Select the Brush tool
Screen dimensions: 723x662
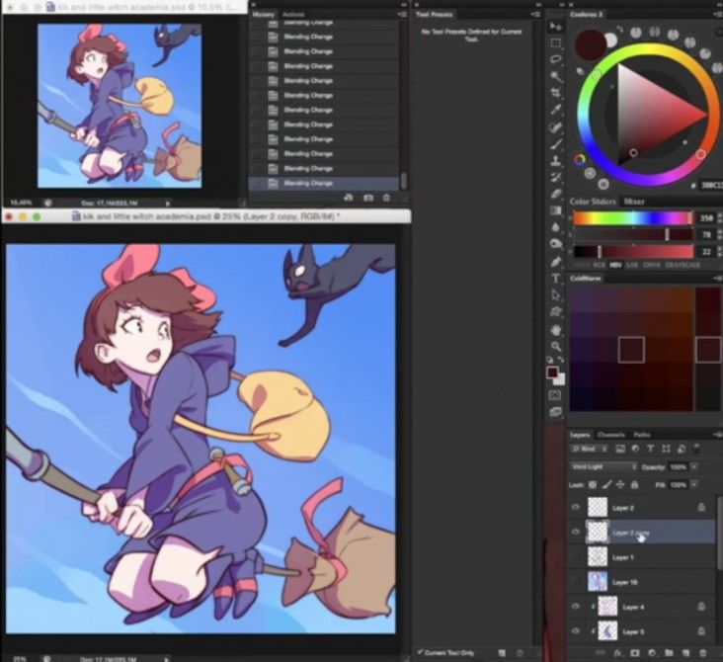[556, 144]
